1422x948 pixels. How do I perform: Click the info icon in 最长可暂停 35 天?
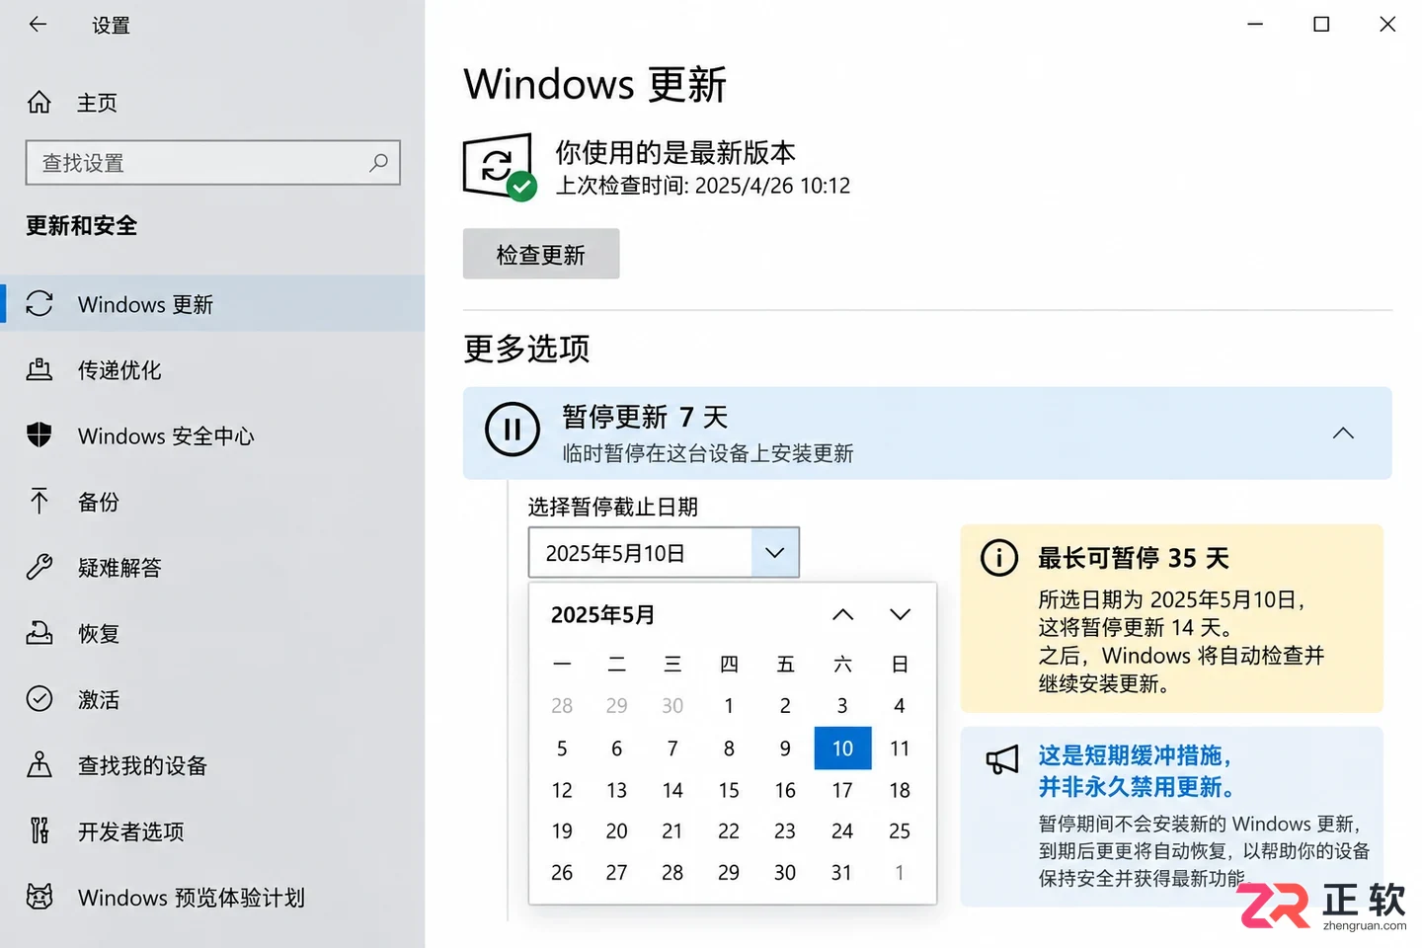(999, 558)
